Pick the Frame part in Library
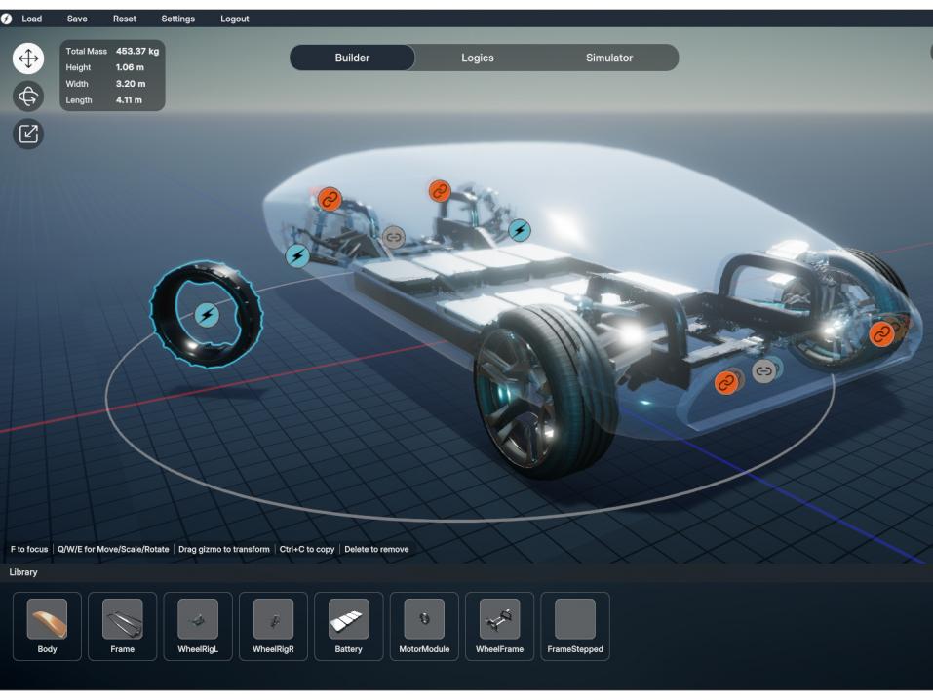The height and width of the screenshot is (700, 933). [123, 626]
